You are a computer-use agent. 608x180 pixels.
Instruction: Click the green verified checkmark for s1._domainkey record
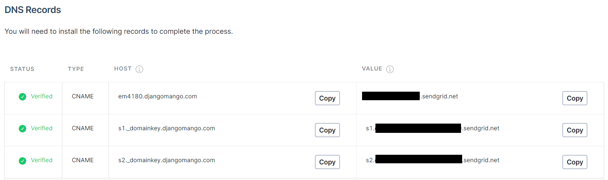click(x=23, y=129)
